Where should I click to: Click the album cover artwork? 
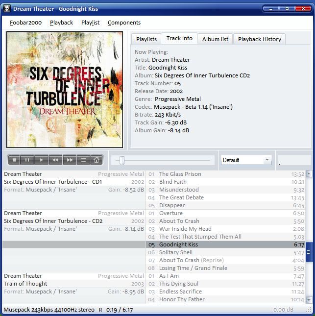coord(65,90)
